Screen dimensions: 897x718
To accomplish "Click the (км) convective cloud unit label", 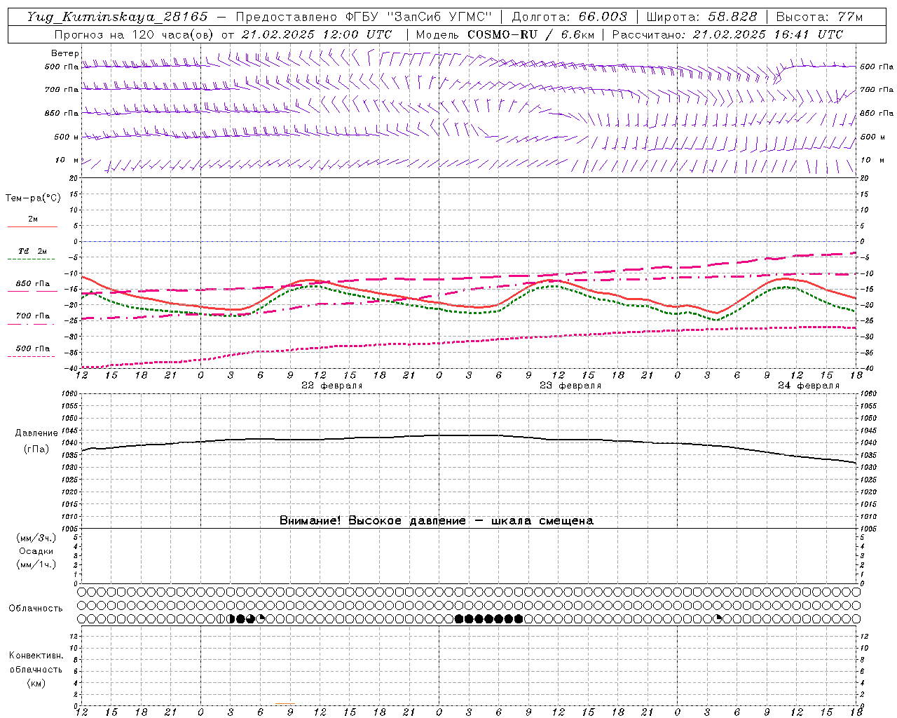I will [36, 683].
